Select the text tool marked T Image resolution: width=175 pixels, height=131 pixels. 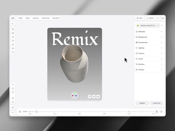(x=13, y=113)
